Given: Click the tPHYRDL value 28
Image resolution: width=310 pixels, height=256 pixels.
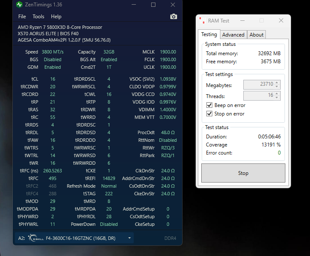Looking at the screenshot, I should 109,217.
